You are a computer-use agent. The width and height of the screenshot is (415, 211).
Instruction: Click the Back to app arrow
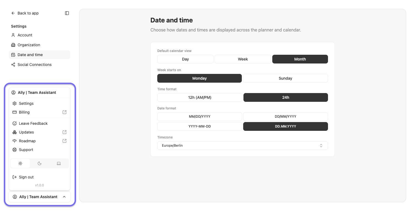[13, 13]
